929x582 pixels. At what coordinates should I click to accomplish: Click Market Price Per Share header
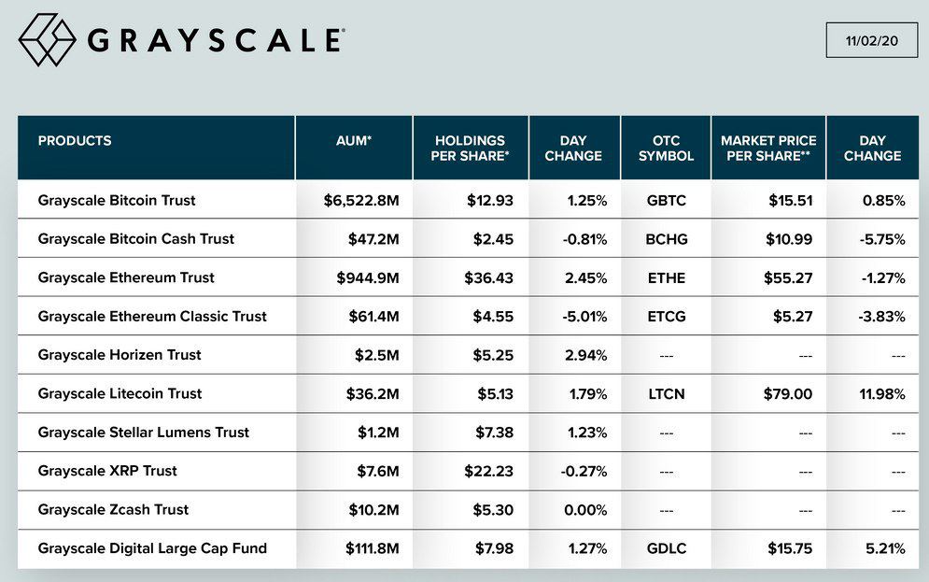[x=768, y=148]
